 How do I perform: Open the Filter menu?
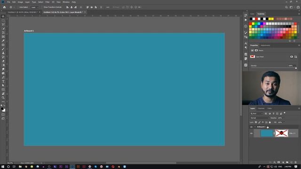48,2
